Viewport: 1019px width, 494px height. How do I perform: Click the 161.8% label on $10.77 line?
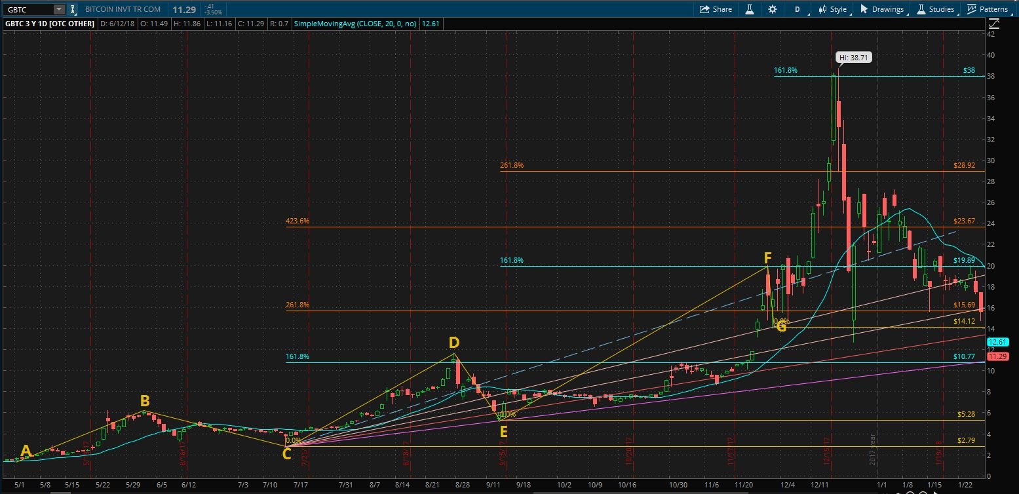(298, 356)
